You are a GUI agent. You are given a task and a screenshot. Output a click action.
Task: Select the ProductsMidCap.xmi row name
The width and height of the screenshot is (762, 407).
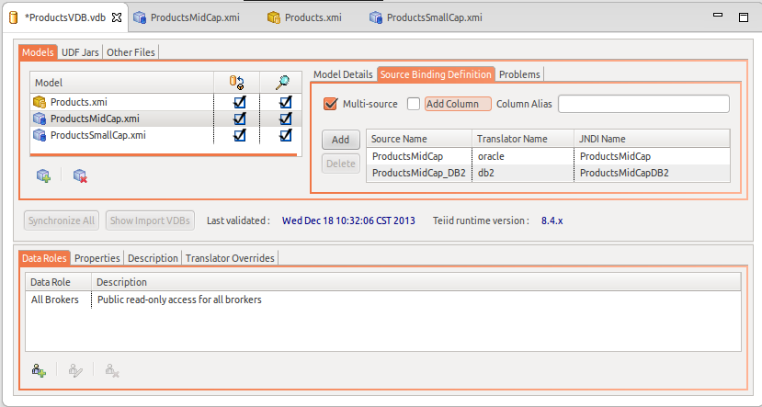point(95,119)
